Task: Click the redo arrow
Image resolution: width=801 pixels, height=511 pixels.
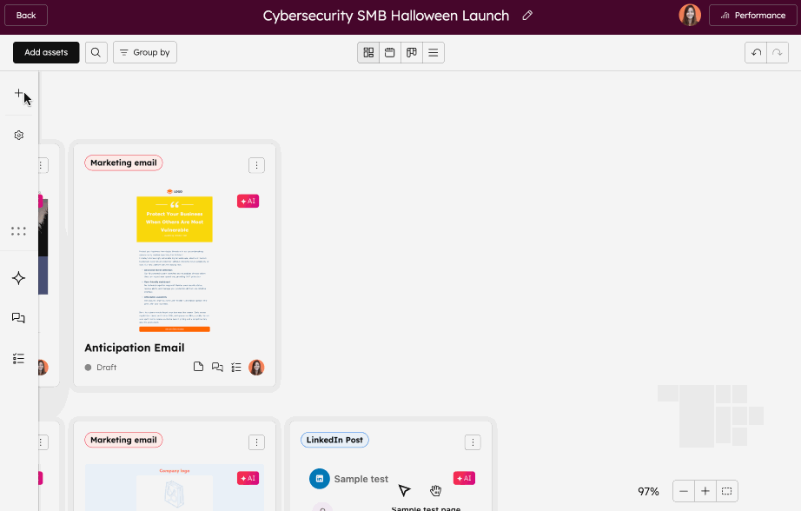Action: [778, 52]
